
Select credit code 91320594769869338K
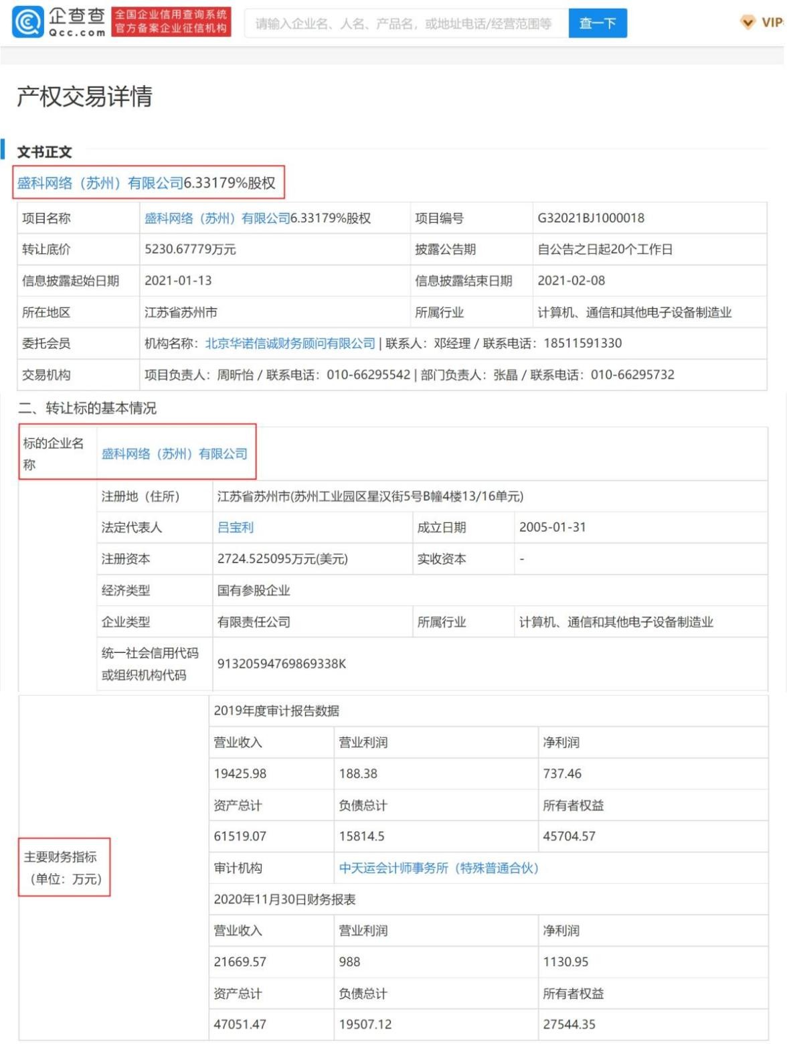coord(282,664)
